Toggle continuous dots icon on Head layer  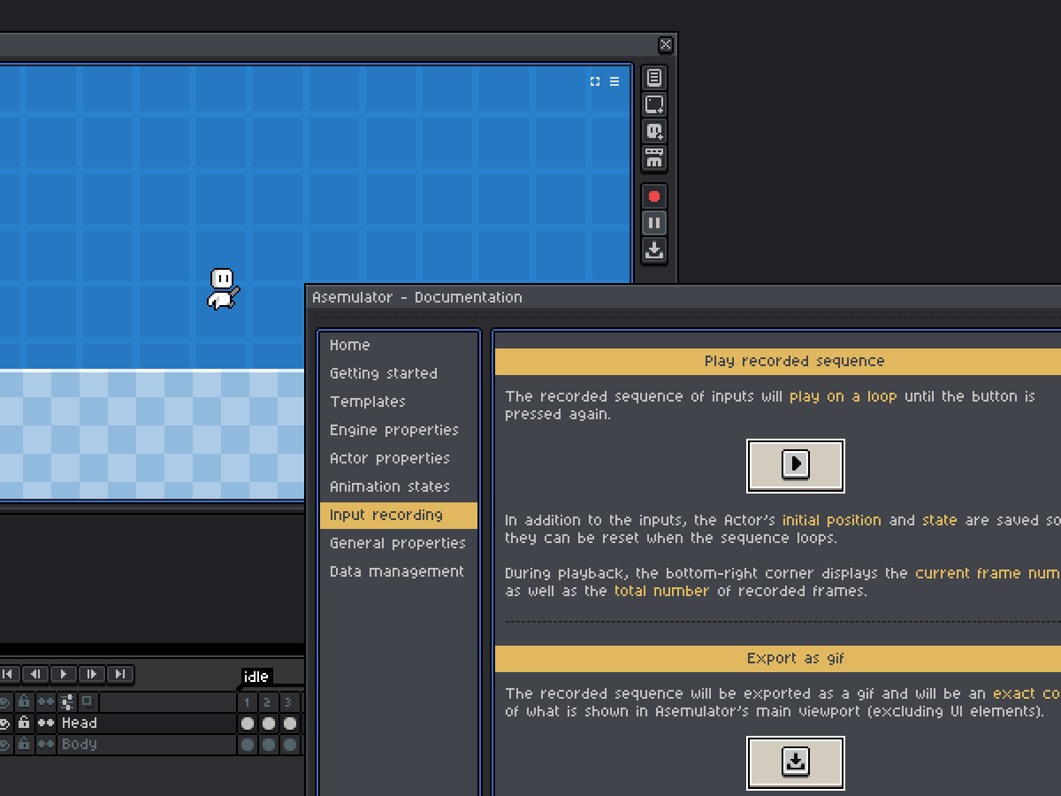pyautogui.click(x=45, y=723)
